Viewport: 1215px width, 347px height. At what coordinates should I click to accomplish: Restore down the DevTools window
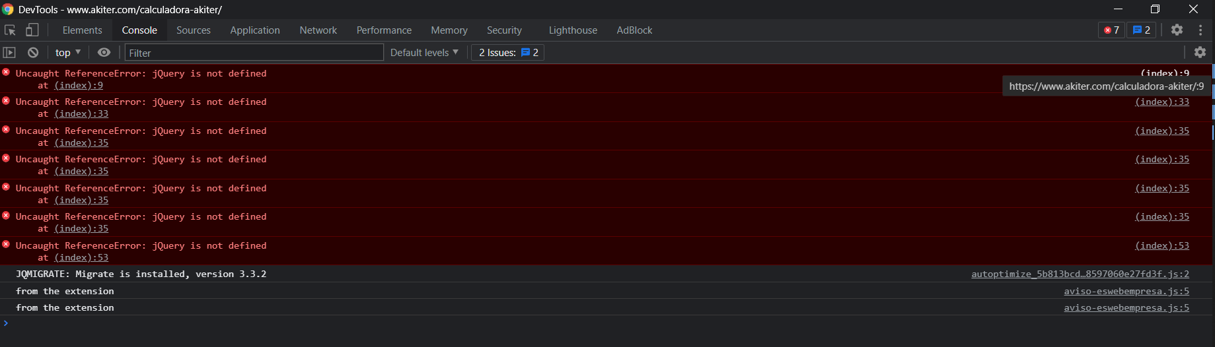(1155, 9)
